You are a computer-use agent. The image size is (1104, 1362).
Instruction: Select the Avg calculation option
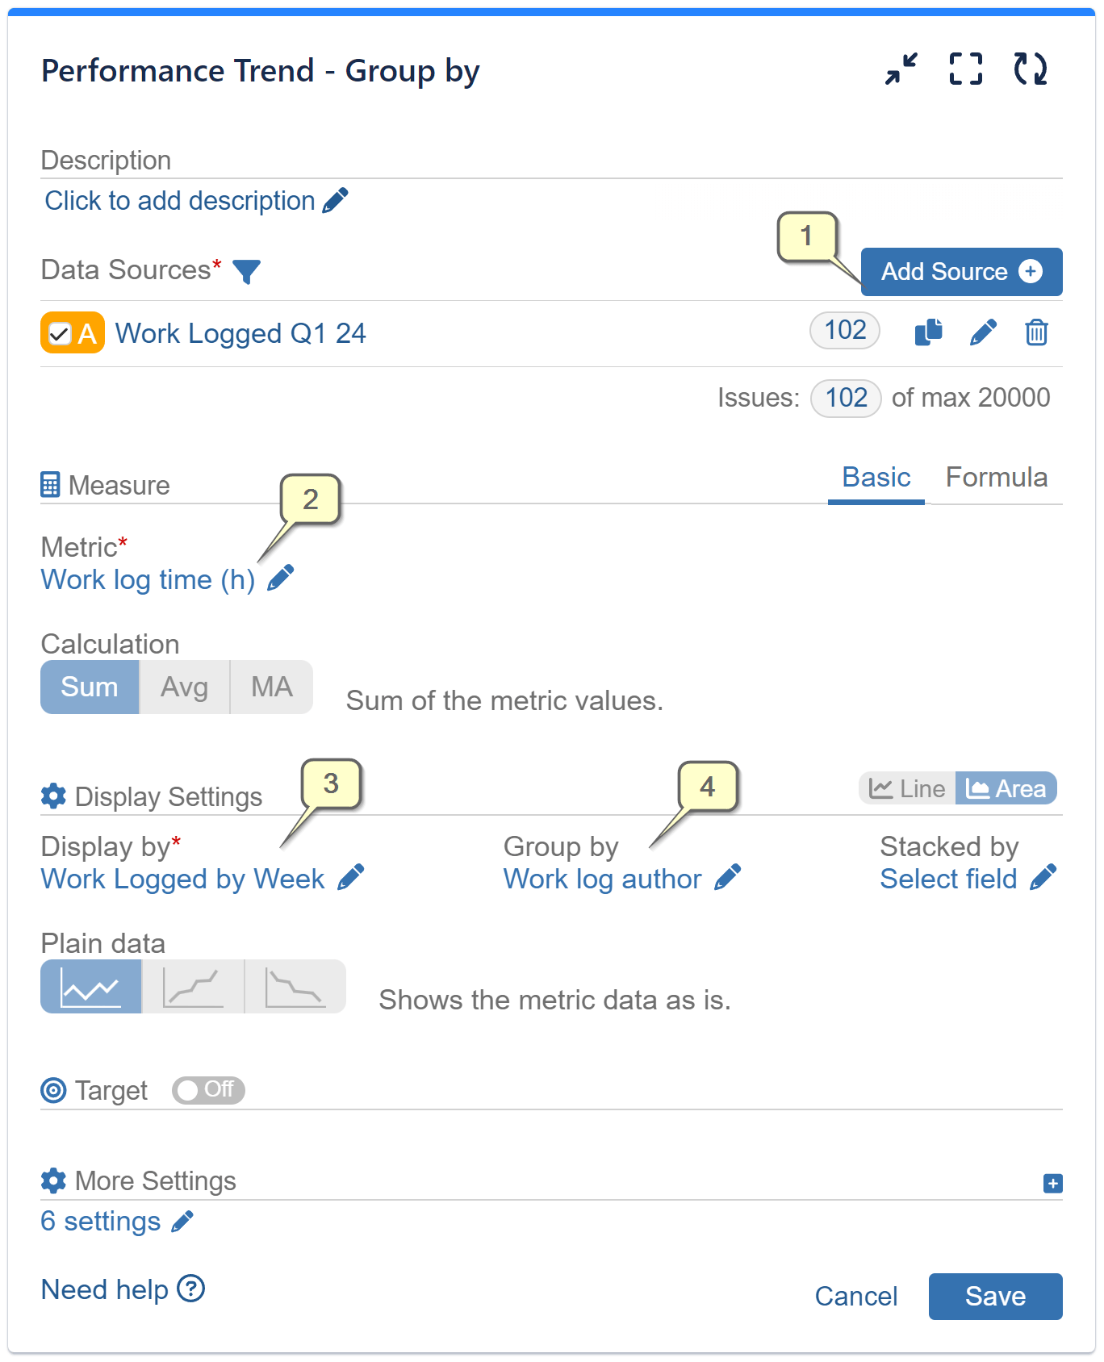tap(184, 687)
